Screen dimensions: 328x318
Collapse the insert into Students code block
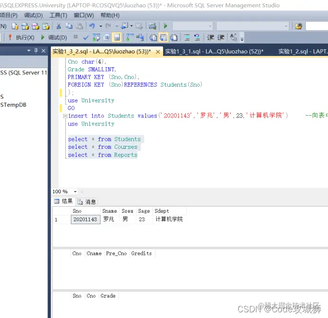pos(65,116)
